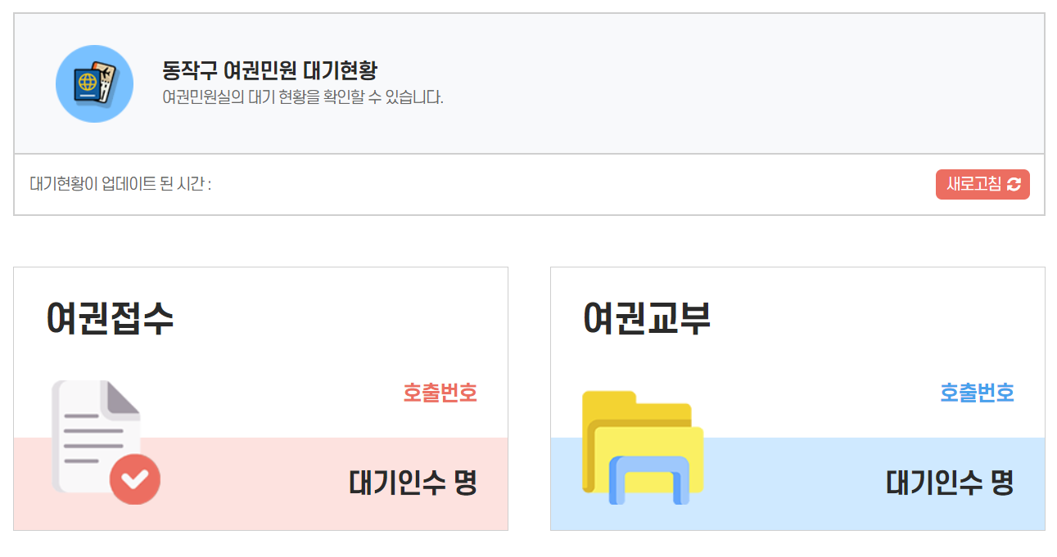The image size is (1057, 557).
Task: Toggle the 여권접수 waiting status card
Action: [x=260, y=398]
